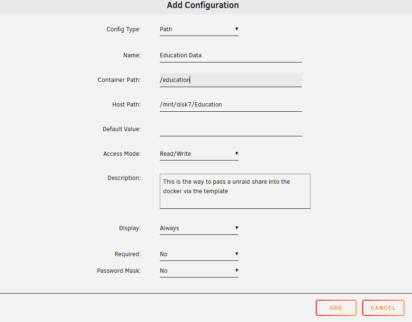Click the Name input field
The image size is (412, 322).
coord(231,55)
